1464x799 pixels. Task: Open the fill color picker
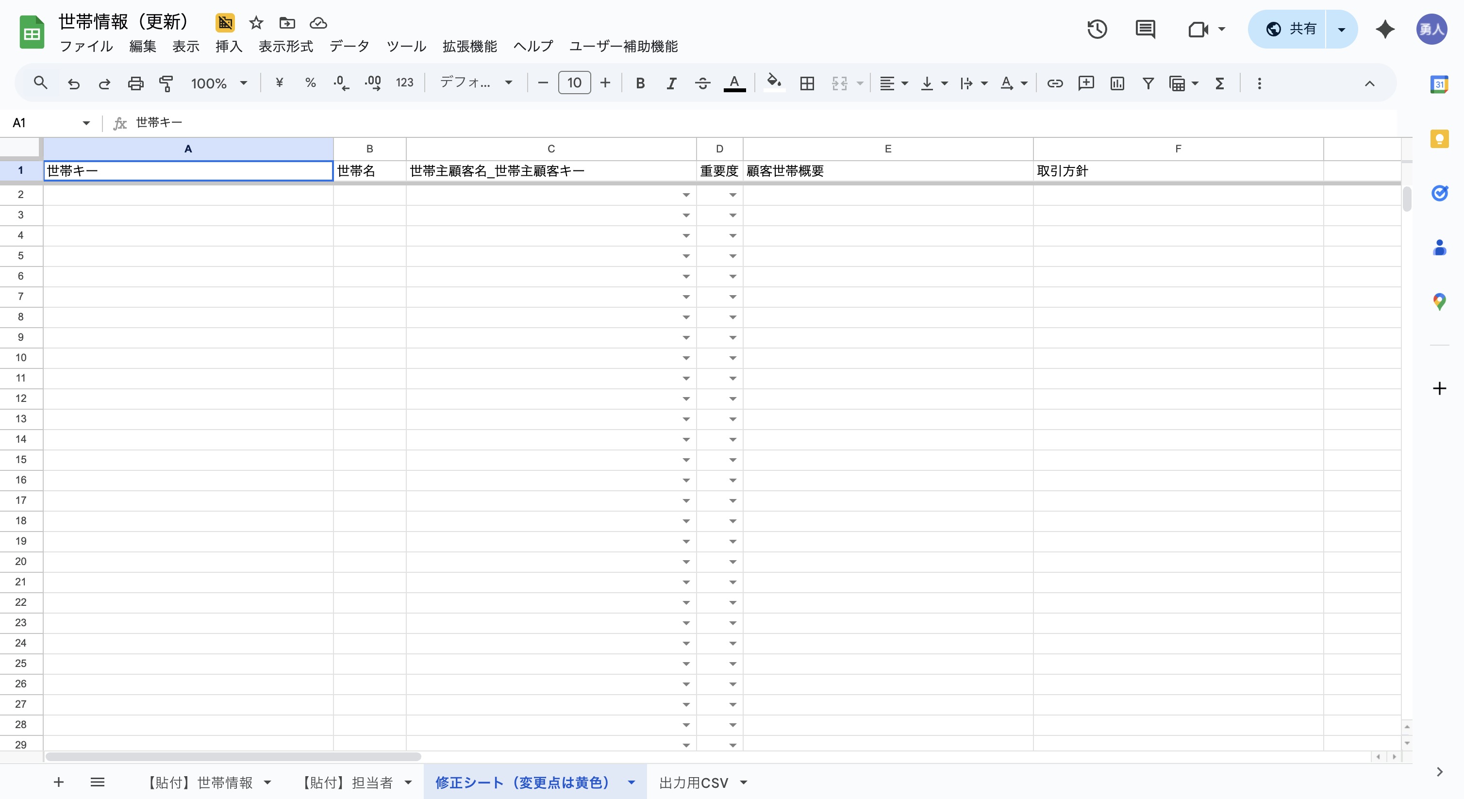(x=774, y=83)
